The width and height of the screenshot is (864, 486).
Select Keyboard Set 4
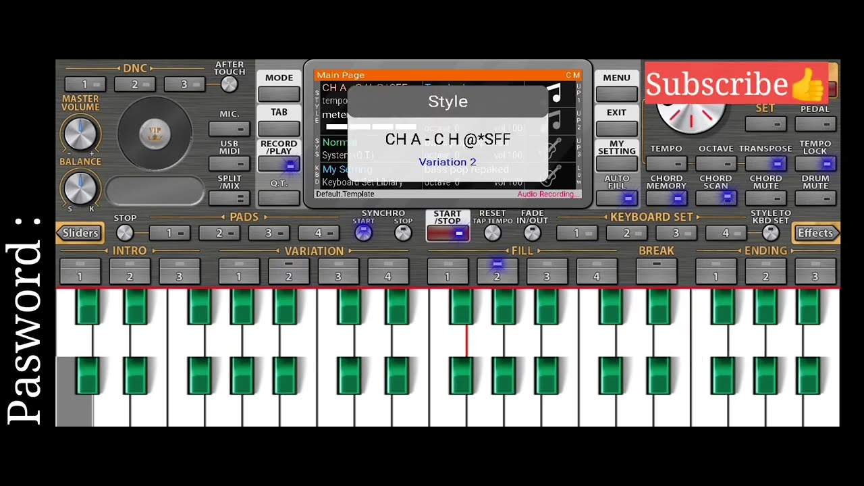(x=726, y=233)
